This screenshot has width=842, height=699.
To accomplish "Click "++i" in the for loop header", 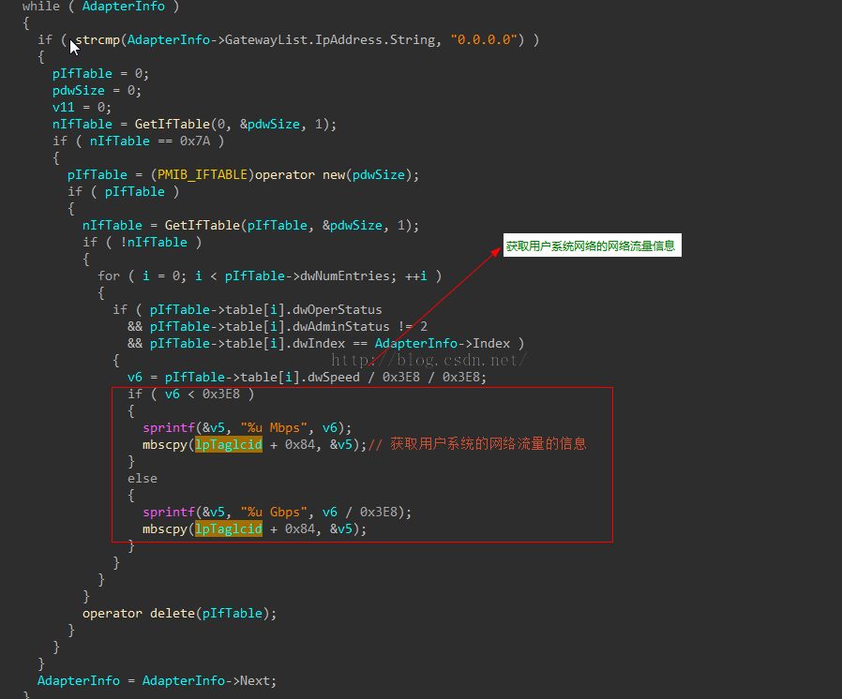I will point(415,275).
